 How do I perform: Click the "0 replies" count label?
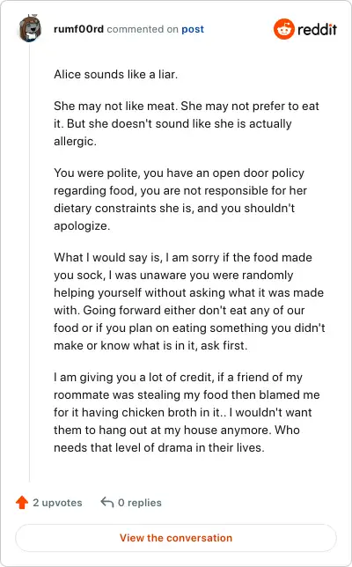(x=140, y=503)
